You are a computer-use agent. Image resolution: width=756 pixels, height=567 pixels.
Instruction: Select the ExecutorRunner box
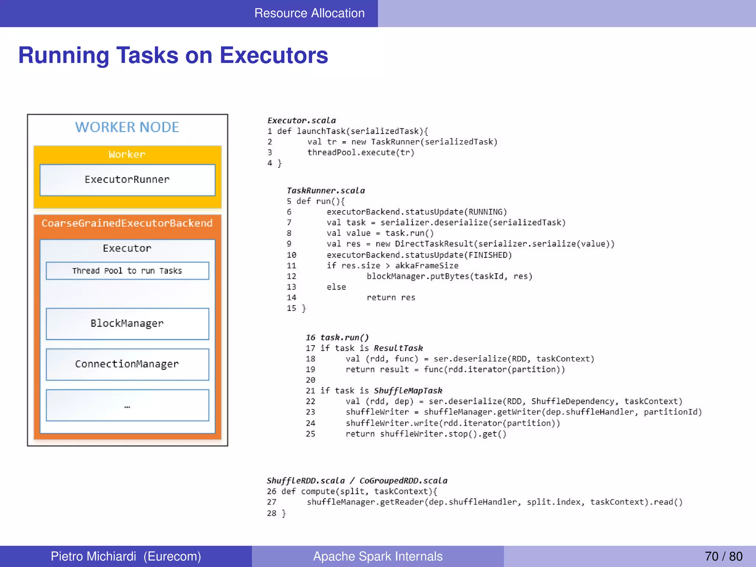127,180
